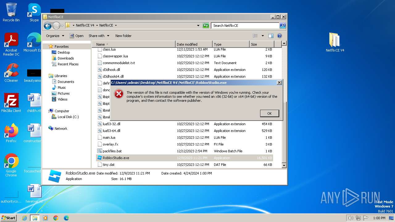395x222 pixels.
Task: Open CCleaner desktop icon
Action: coord(11,73)
